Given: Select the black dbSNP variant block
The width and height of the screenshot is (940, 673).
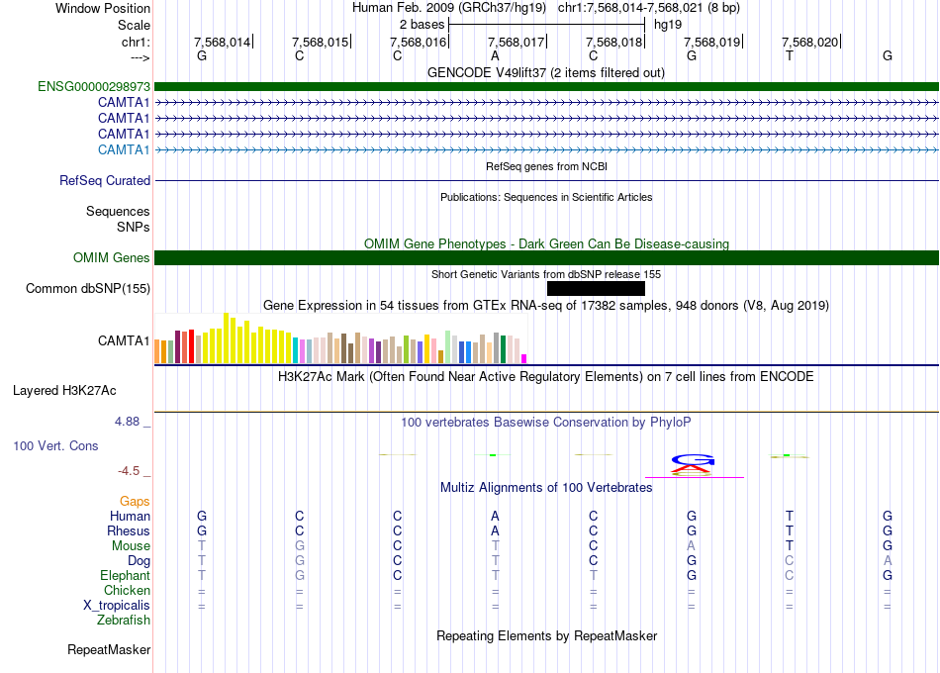Looking at the screenshot, I should 596,289.
